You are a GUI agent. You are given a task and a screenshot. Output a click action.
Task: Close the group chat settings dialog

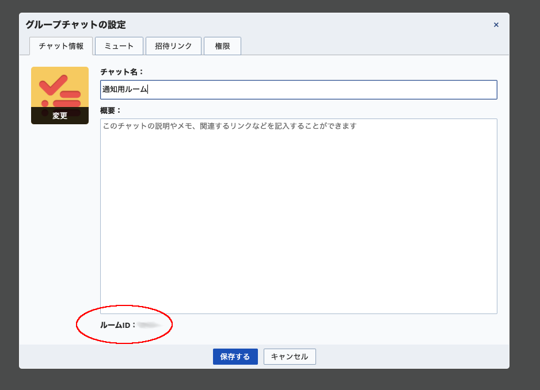[x=496, y=25]
